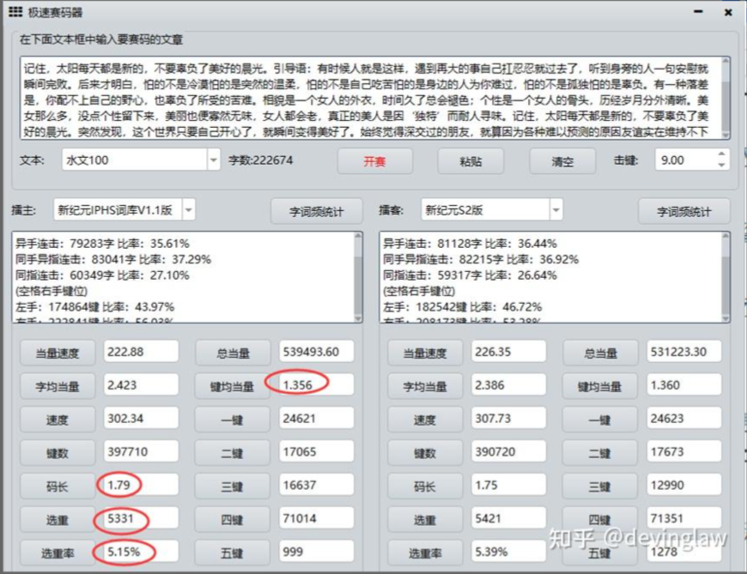
Task: Expand the 擂主 scheme dropdown
Action: coord(189,210)
